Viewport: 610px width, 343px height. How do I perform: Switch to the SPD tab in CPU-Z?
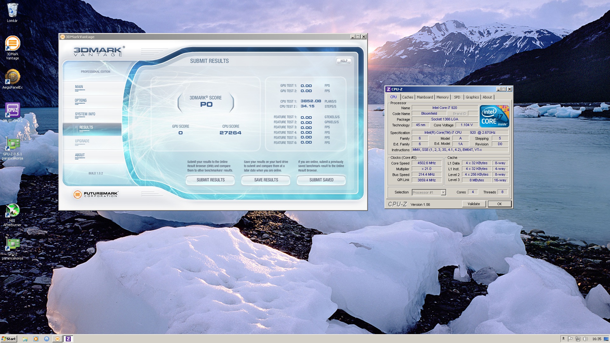pos(457,97)
